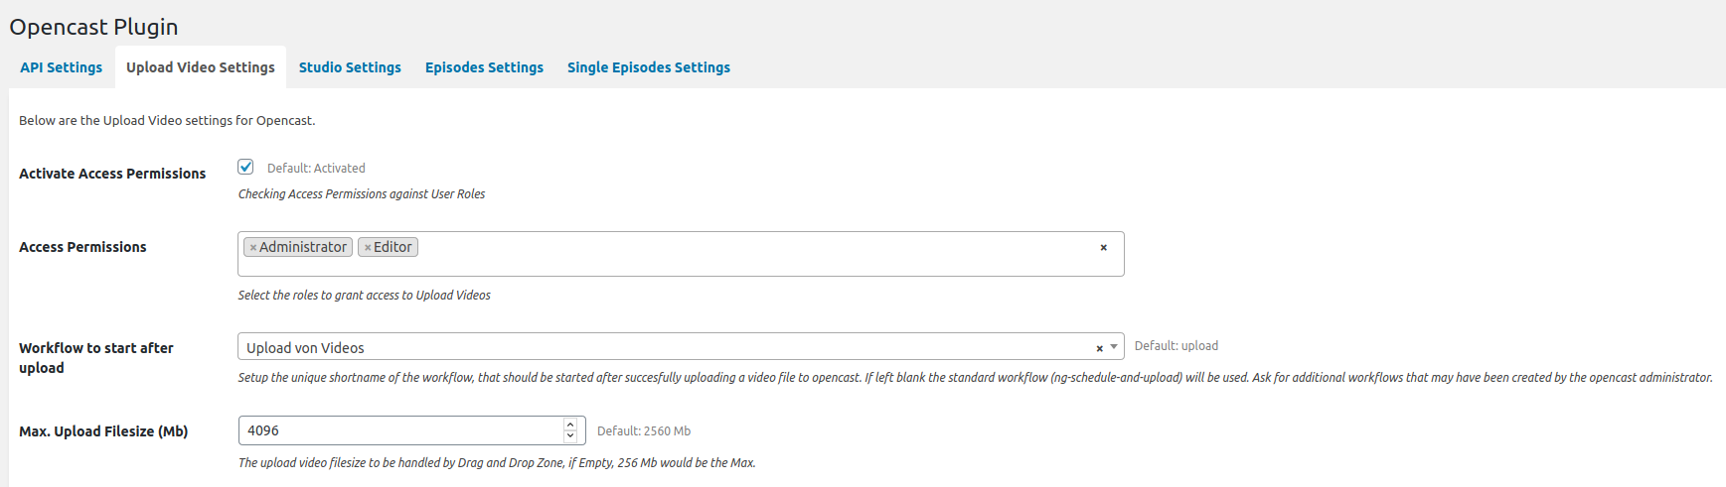Open the workflow dropdown arrow

pyautogui.click(x=1114, y=347)
